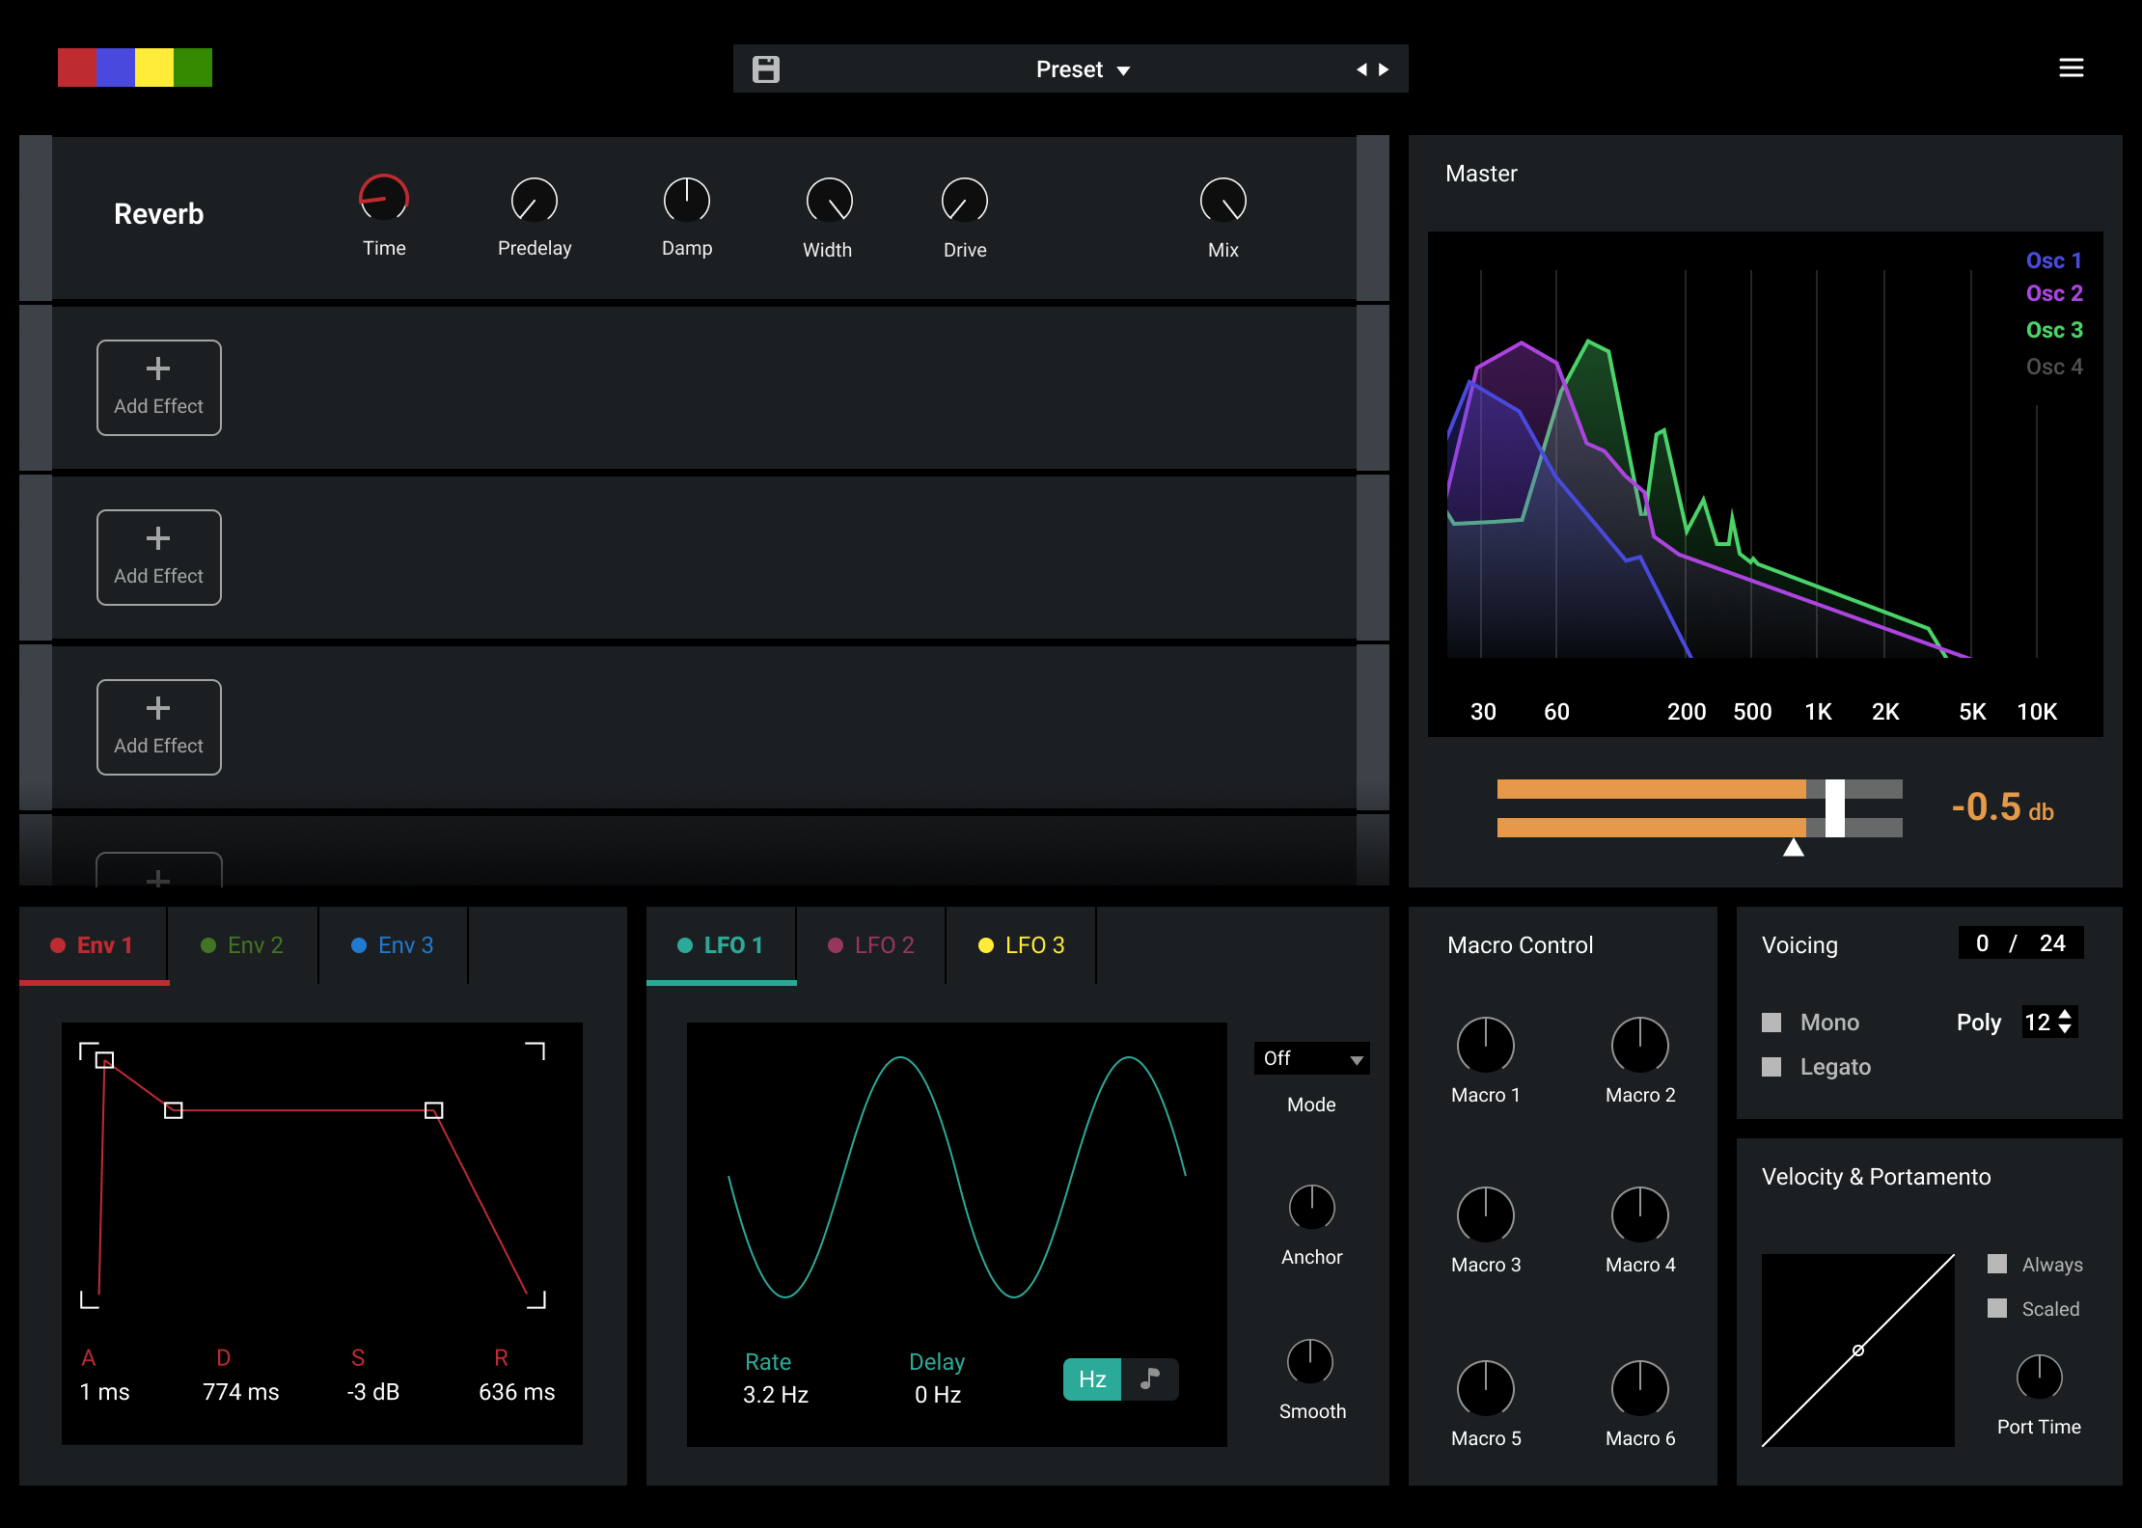The width and height of the screenshot is (2142, 1528).
Task: Click the Reverb Mix knob
Action: [x=1222, y=201]
